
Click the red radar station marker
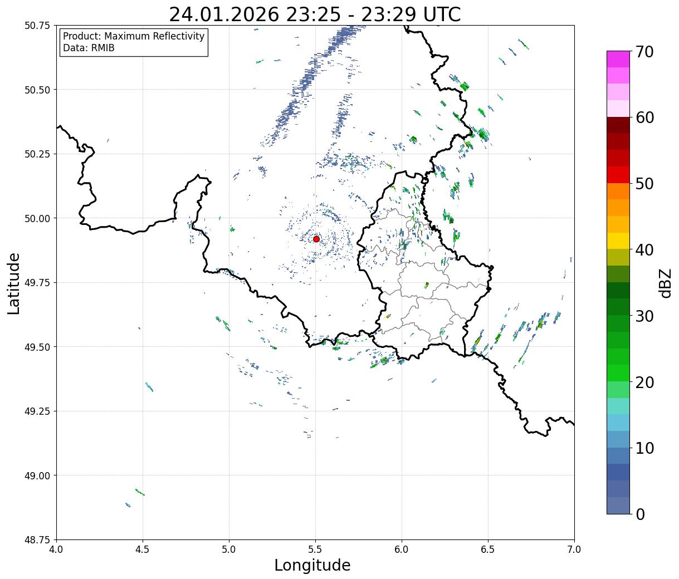(316, 239)
